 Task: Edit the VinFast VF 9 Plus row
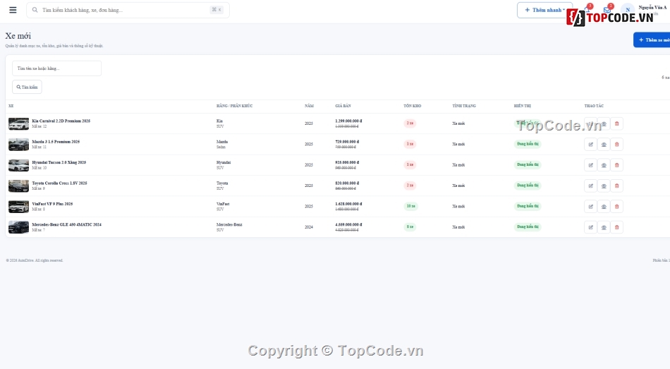590,207
